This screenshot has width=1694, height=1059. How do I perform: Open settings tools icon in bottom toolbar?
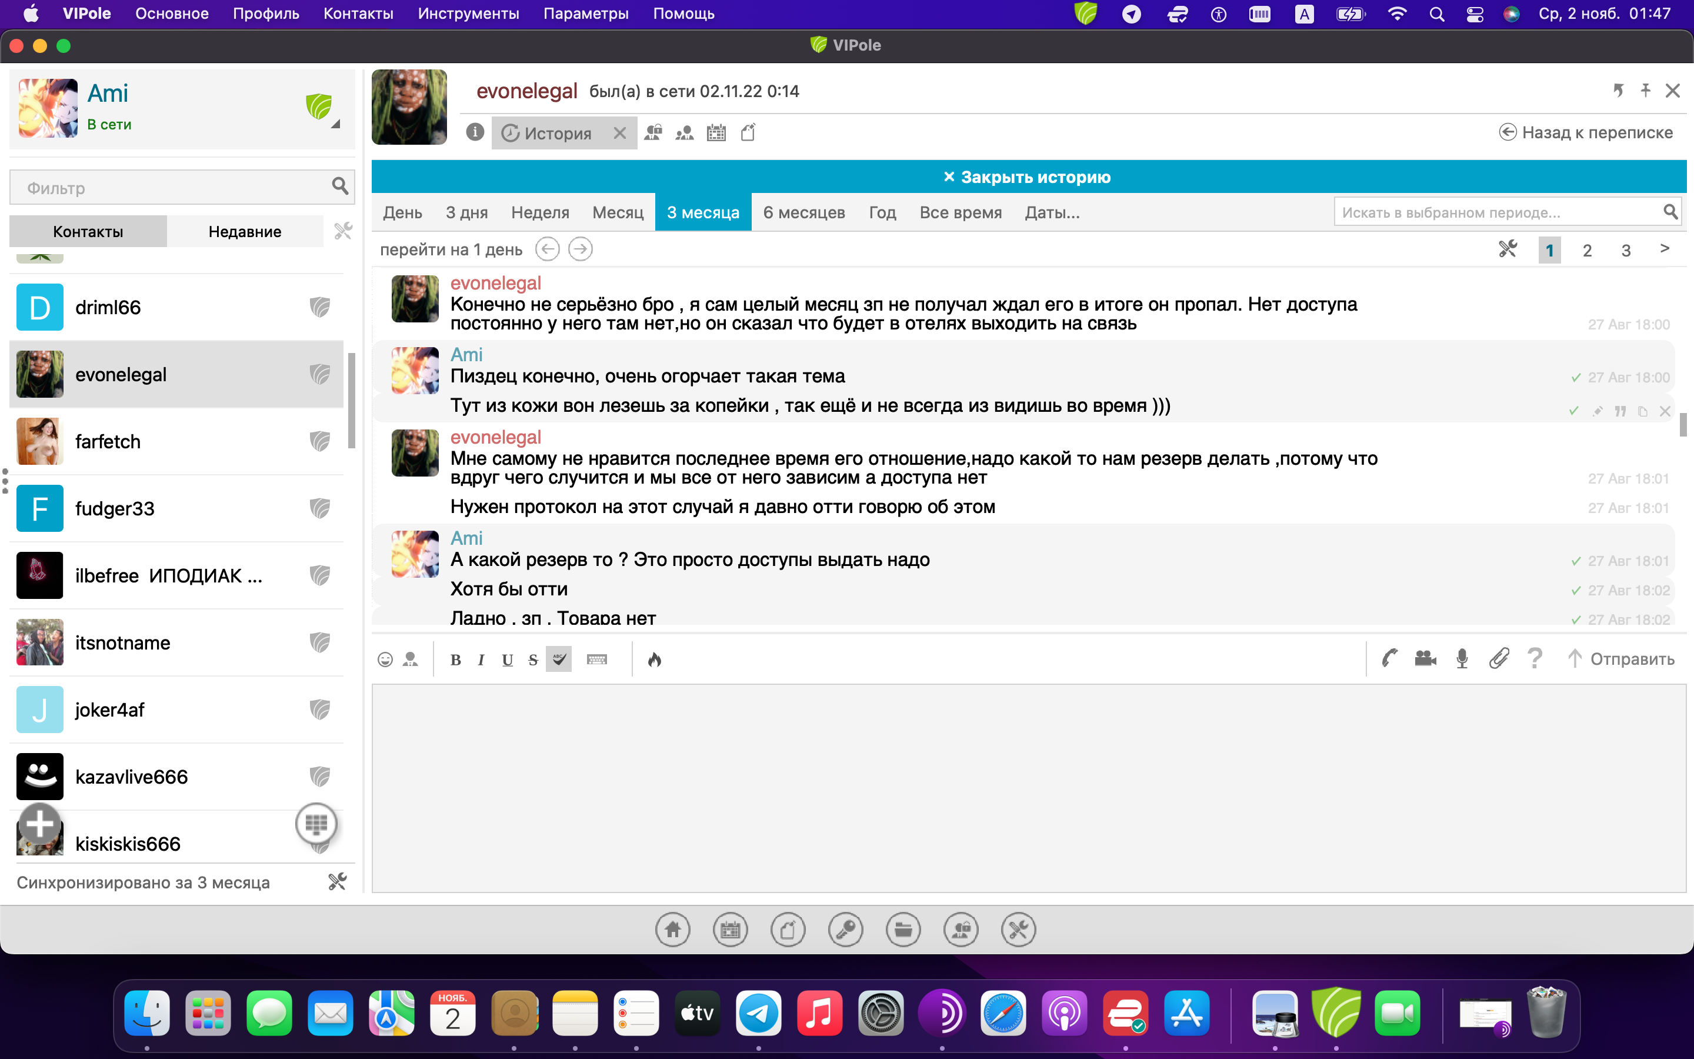coord(1019,930)
